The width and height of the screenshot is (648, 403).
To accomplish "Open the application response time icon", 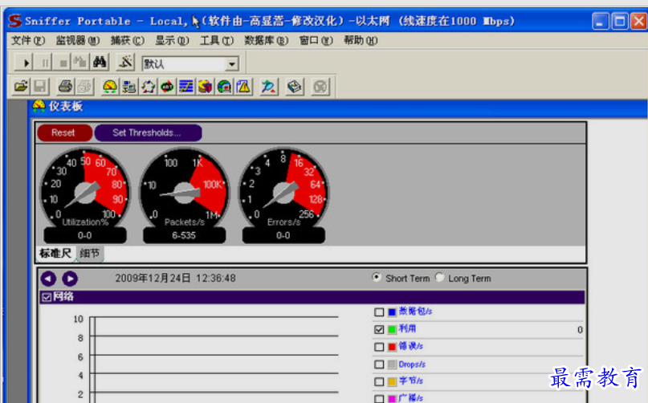I will tap(167, 87).
